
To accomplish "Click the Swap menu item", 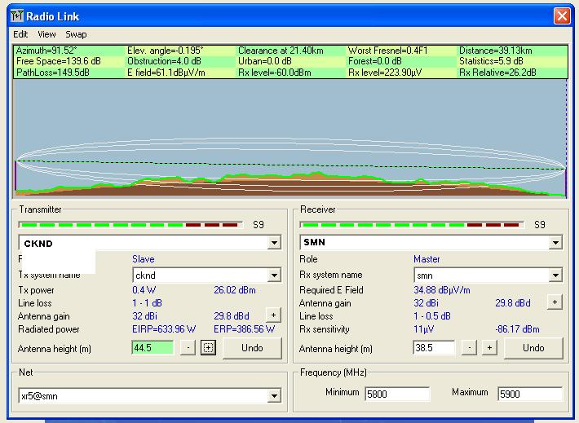I will pos(76,34).
